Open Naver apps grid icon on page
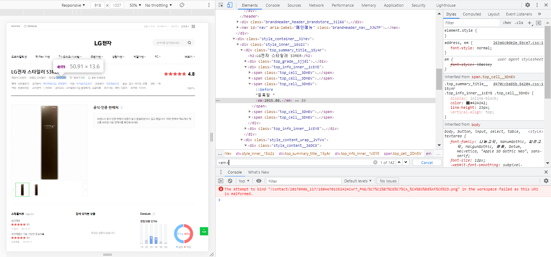Screen dimensions: 551x257 pyautogui.click(x=193, y=26)
